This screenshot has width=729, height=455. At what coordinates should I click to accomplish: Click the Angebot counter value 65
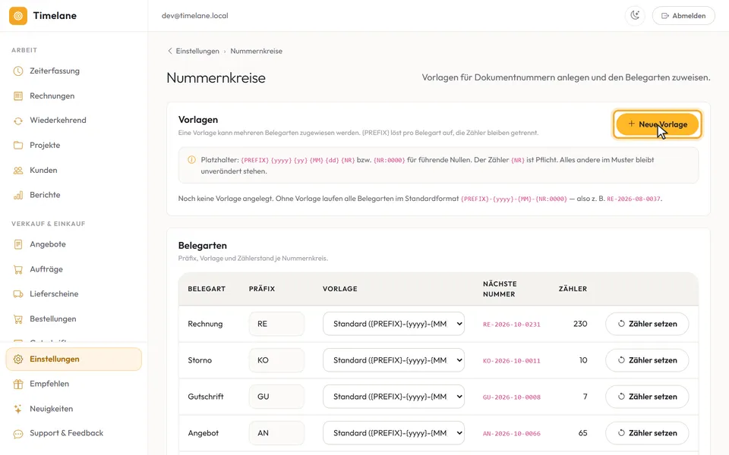pyautogui.click(x=582, y=433)
